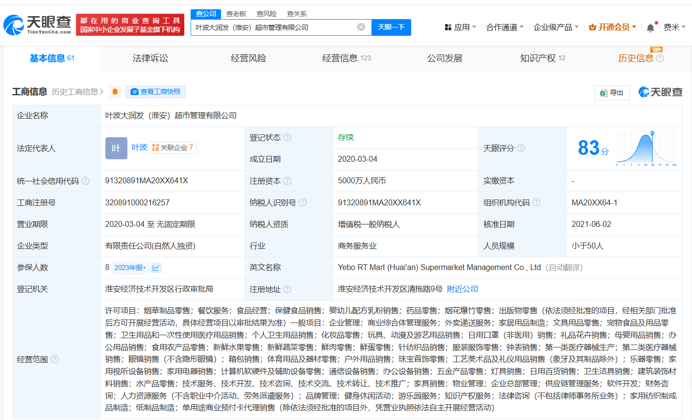
Task: Click the 存续 registration status
Action: 346,137
